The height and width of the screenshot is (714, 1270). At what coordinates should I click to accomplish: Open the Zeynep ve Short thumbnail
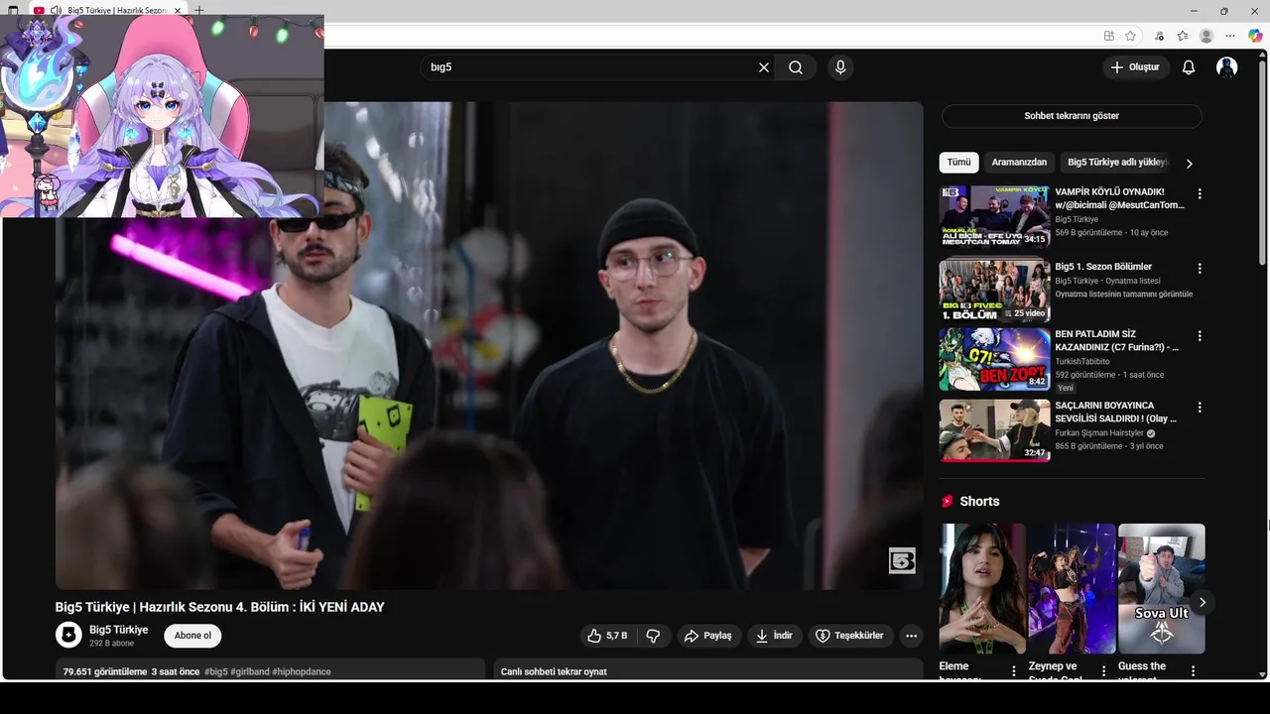click(1072, 589)
